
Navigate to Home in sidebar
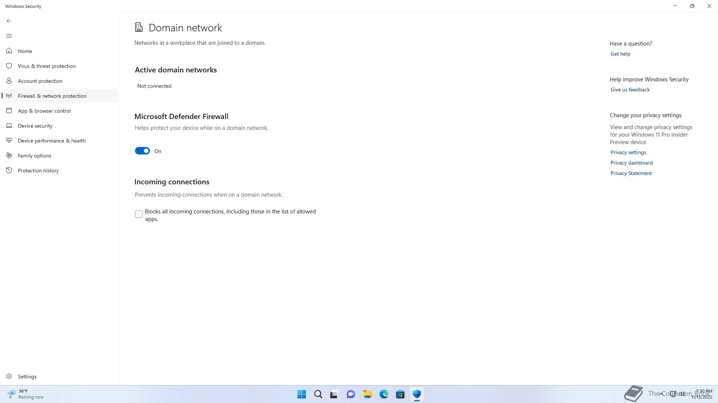60,51
